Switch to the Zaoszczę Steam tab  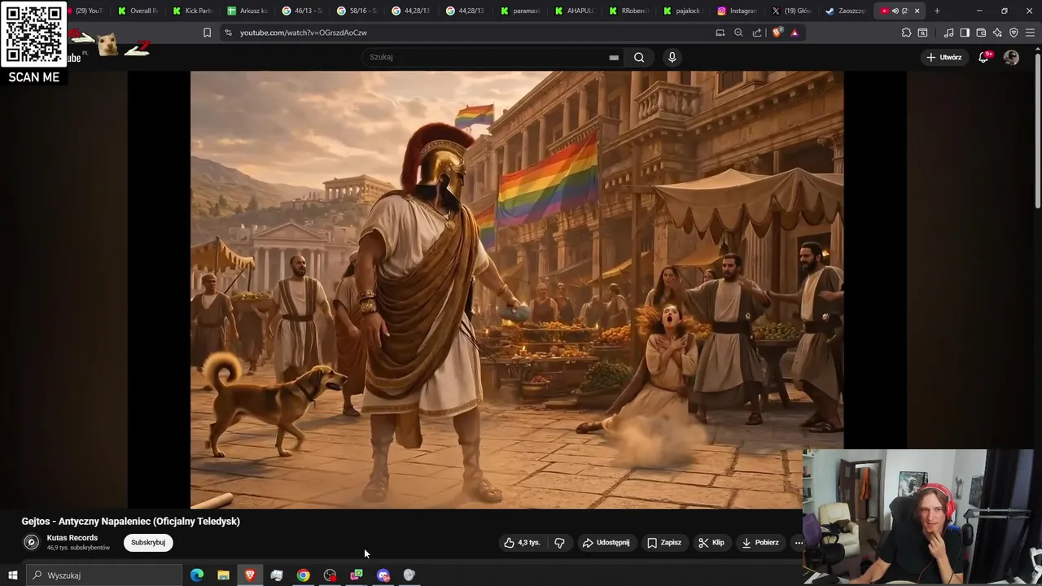[847, 11]
